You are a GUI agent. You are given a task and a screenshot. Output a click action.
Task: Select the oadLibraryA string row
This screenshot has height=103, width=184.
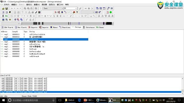[x=45, y=56]
